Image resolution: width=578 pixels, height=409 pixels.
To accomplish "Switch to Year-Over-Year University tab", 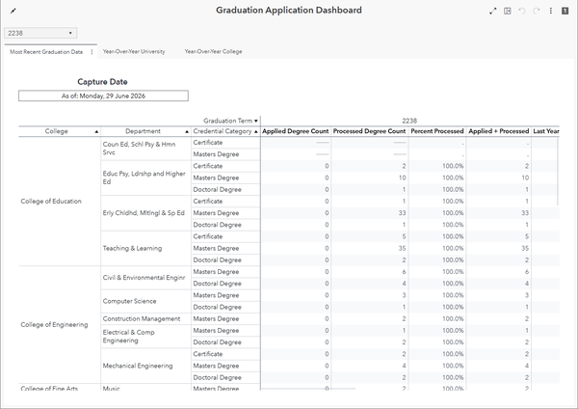I will pos(134,52).
